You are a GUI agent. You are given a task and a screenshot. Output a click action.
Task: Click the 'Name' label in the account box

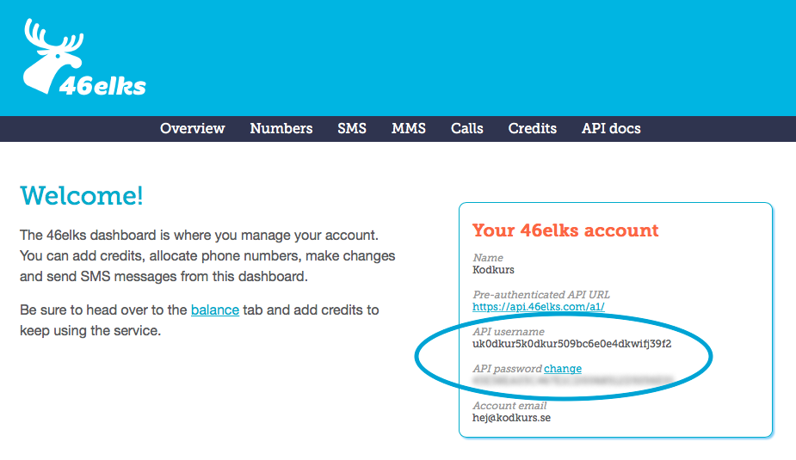[487, 258]
